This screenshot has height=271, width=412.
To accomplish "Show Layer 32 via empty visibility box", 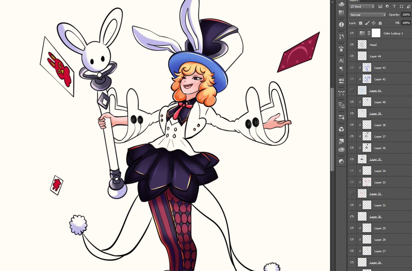I will point(352,194).
